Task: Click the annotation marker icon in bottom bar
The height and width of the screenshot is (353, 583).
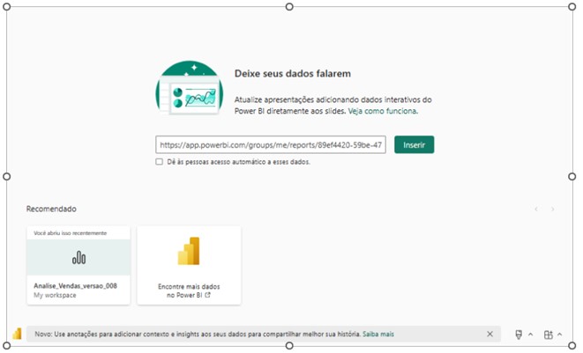Action: tap(519, 335)
